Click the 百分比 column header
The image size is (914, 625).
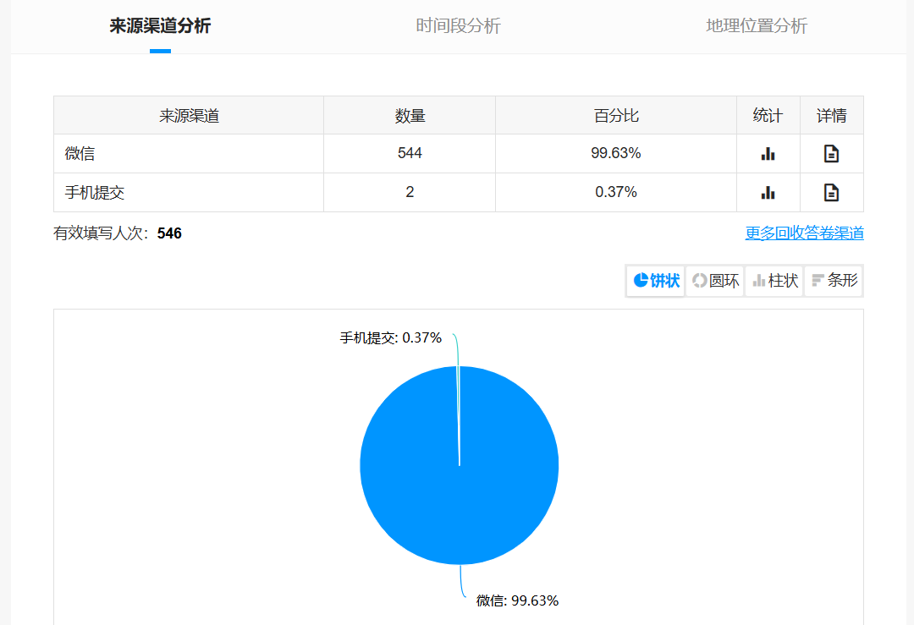click(615, 116)
